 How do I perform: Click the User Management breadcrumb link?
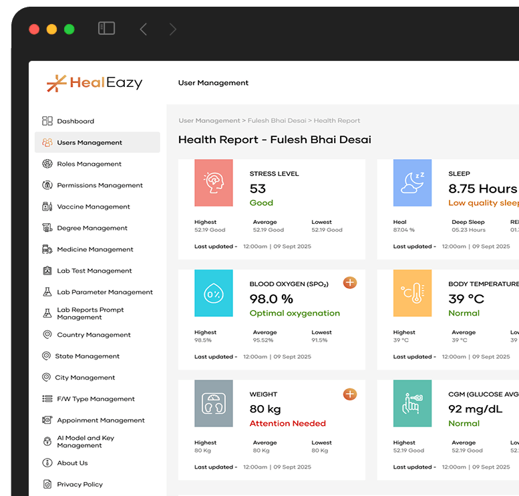[209, 121]
